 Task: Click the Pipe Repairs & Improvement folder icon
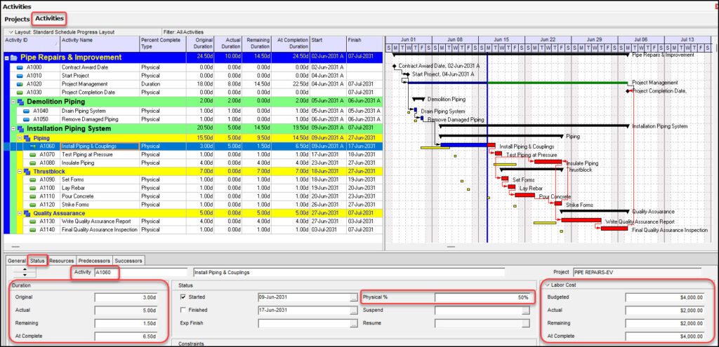pos(14,57)
